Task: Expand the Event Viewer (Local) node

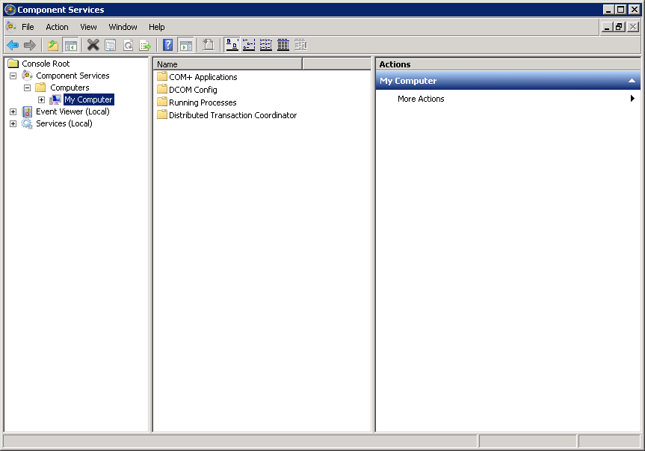Action: point(13,111)
